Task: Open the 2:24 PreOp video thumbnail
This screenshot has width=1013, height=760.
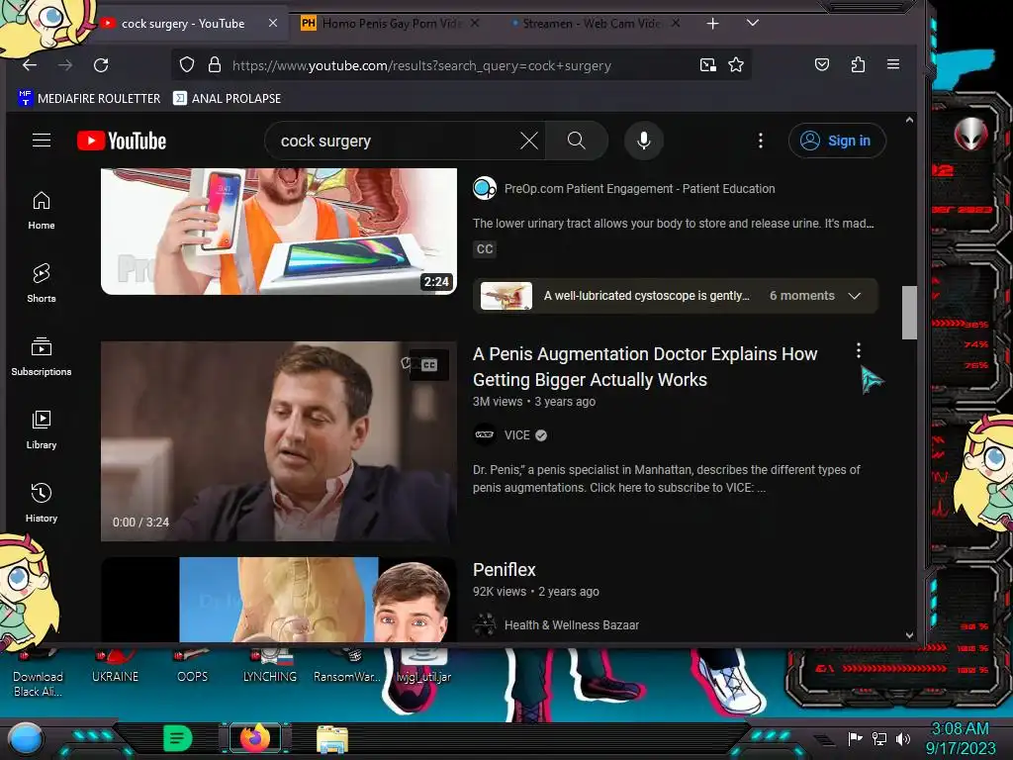Action: click(x=278, y=232)
